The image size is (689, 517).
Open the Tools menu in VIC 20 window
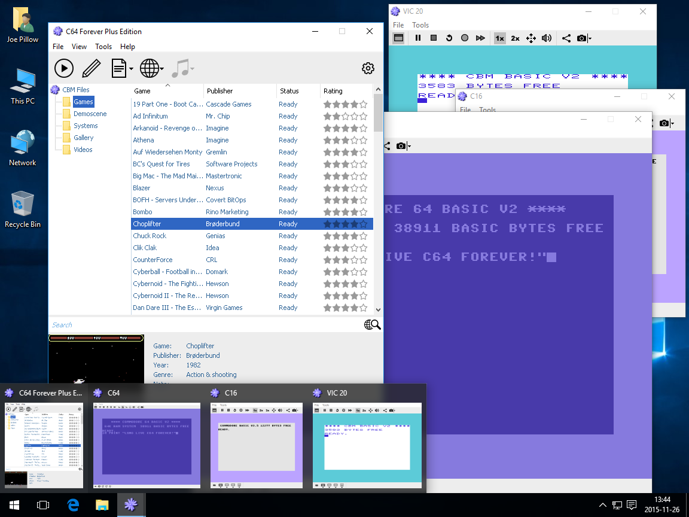[420, 25]
